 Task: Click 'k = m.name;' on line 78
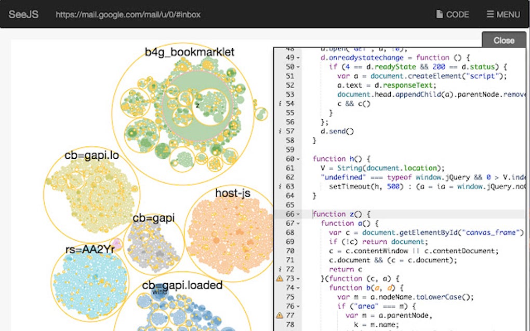pyautogui.click(x=376, y=325)
